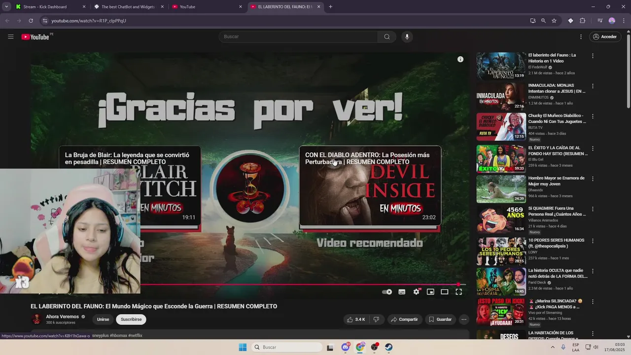631x355 pixels.
Task: Switch to theater mode view
Action: pos(444,292)
